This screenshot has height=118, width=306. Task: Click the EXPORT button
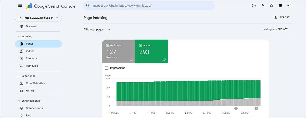282,18
